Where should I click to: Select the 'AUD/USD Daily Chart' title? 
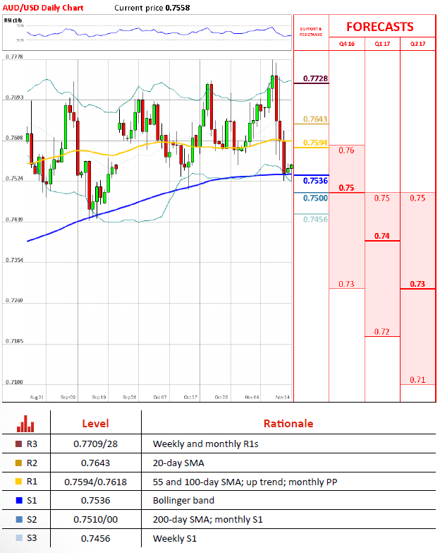43,8
